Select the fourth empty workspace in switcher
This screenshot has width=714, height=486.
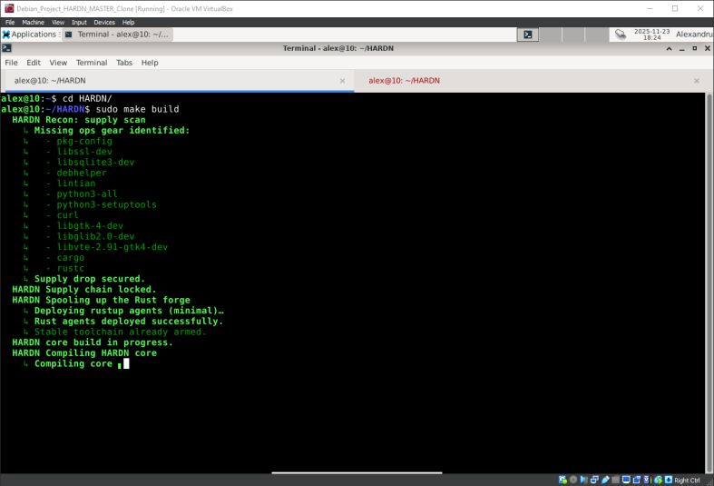(x=596, y=35)
